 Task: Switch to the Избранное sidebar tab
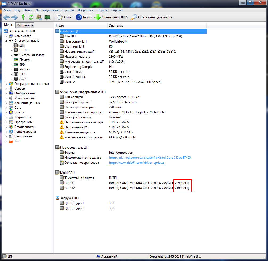[x=25, y=25]
